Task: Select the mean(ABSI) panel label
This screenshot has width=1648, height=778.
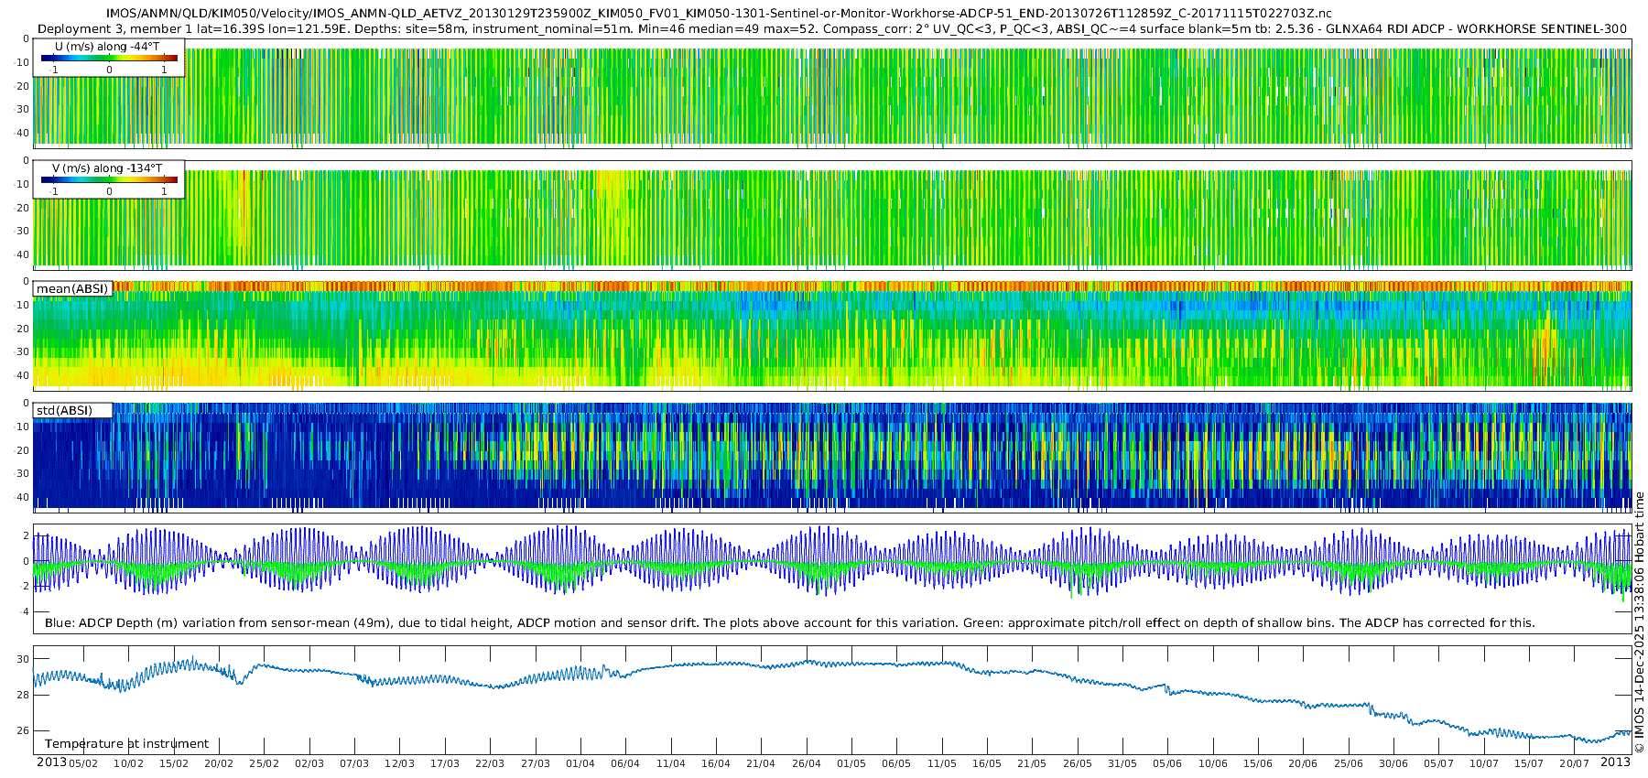Action: click(x=72, y=289)
